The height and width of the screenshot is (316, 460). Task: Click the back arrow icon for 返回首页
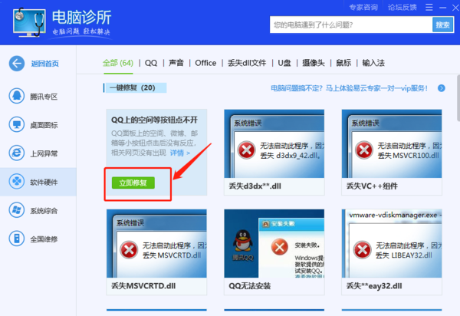coord(17,64)
